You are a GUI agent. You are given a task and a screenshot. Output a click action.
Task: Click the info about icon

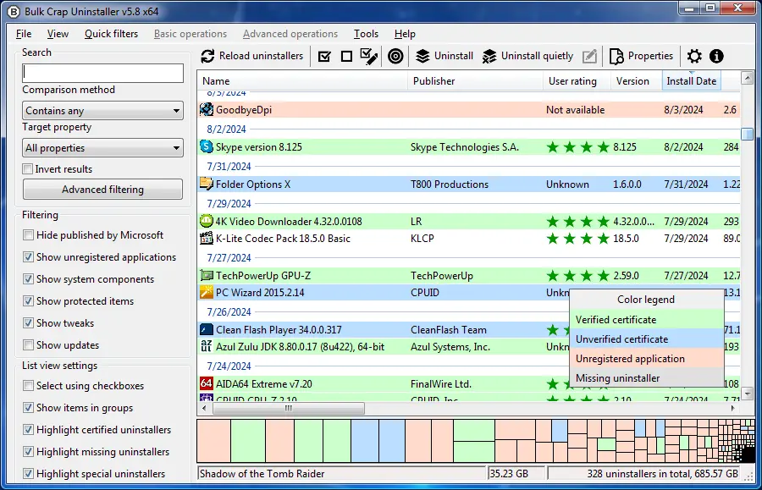[716, 57]
